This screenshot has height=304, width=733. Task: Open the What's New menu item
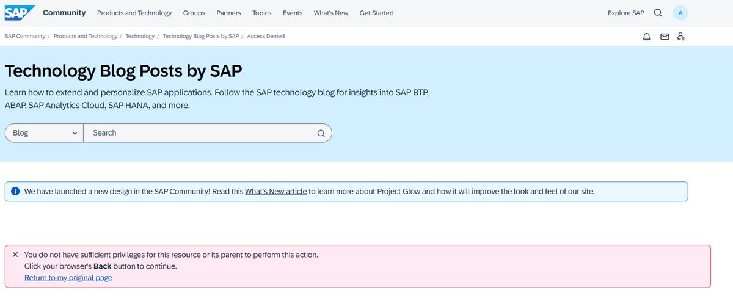(331, 13)
